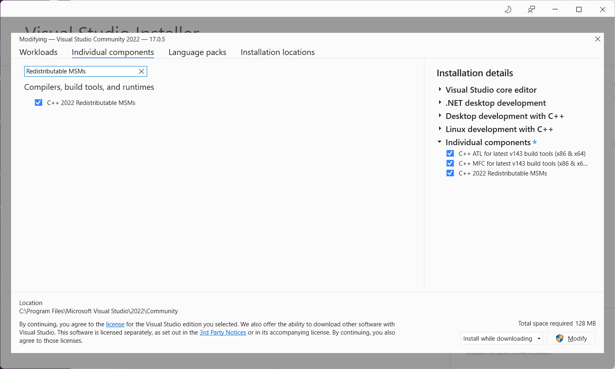
Task: Open Language packs tab
Action: click(197, 52)
